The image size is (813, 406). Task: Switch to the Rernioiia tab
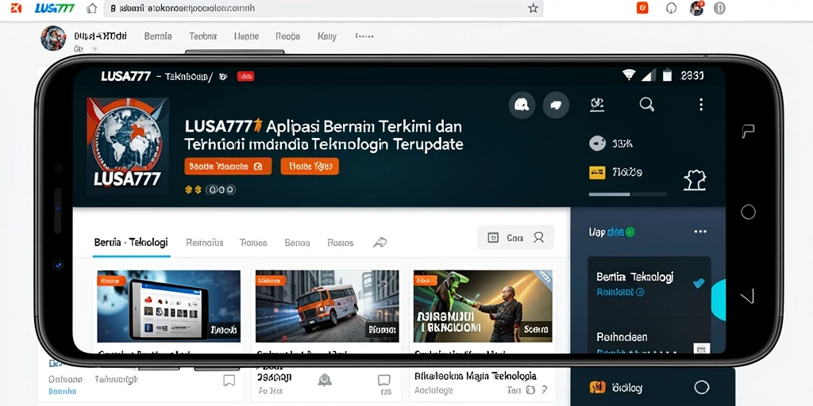tap(204, 243)
